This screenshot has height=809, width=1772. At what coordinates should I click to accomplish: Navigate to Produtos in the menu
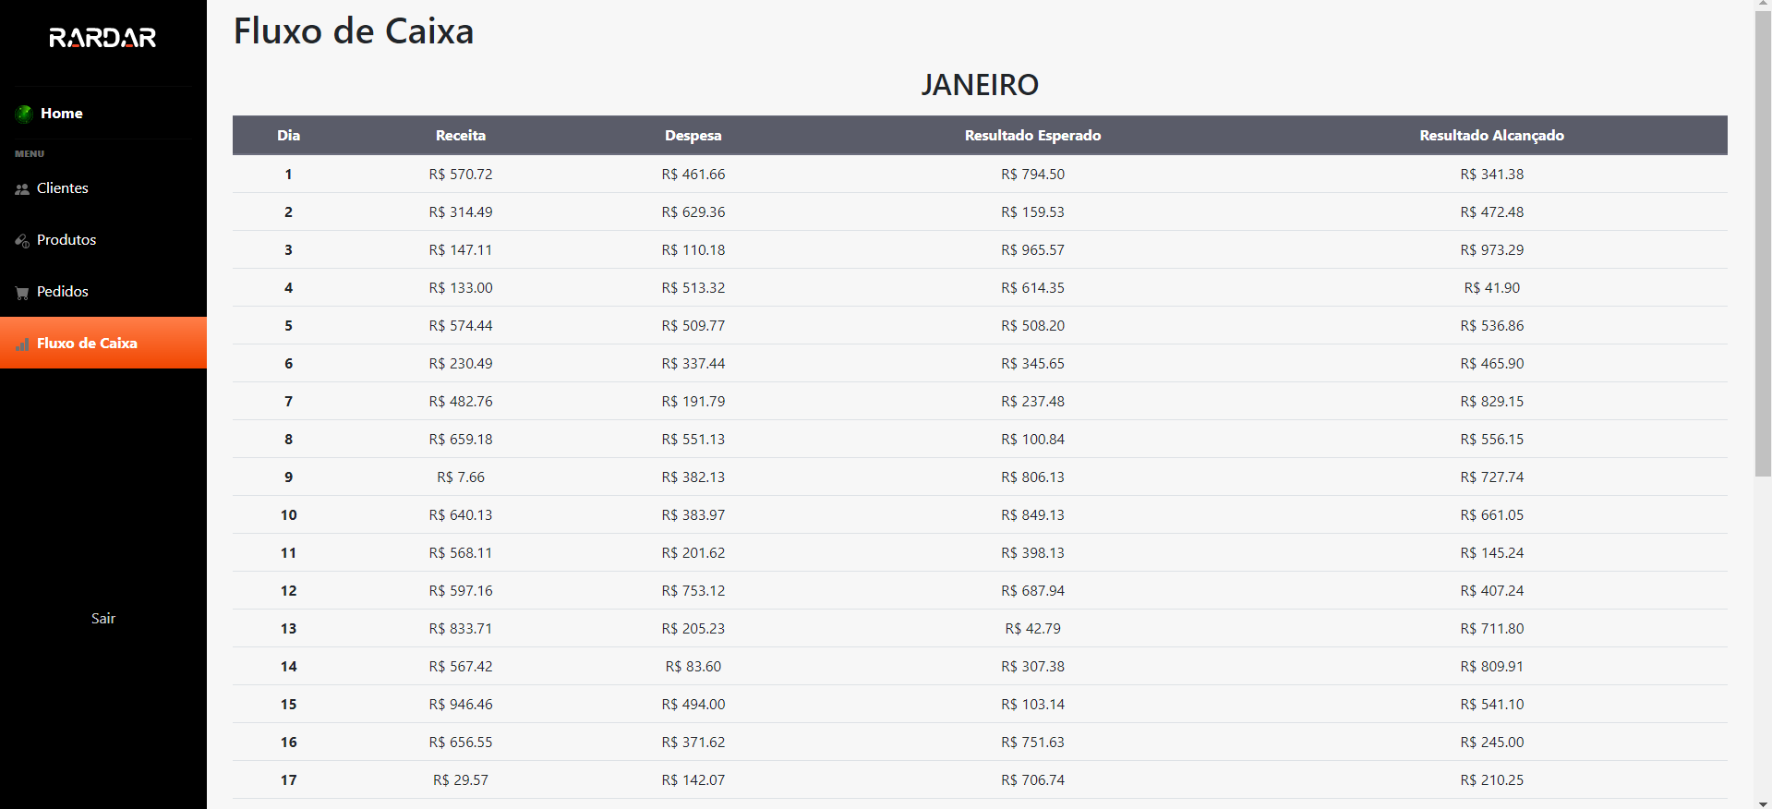pos(66,239)
